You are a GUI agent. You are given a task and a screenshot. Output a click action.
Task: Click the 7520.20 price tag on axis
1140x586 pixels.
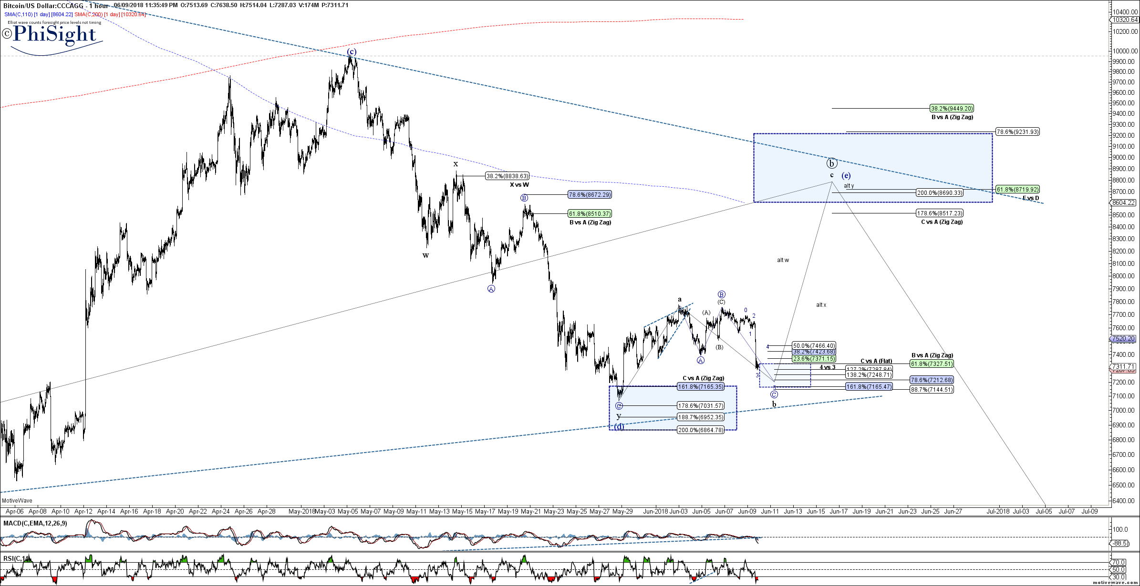tap(1124, 339)
